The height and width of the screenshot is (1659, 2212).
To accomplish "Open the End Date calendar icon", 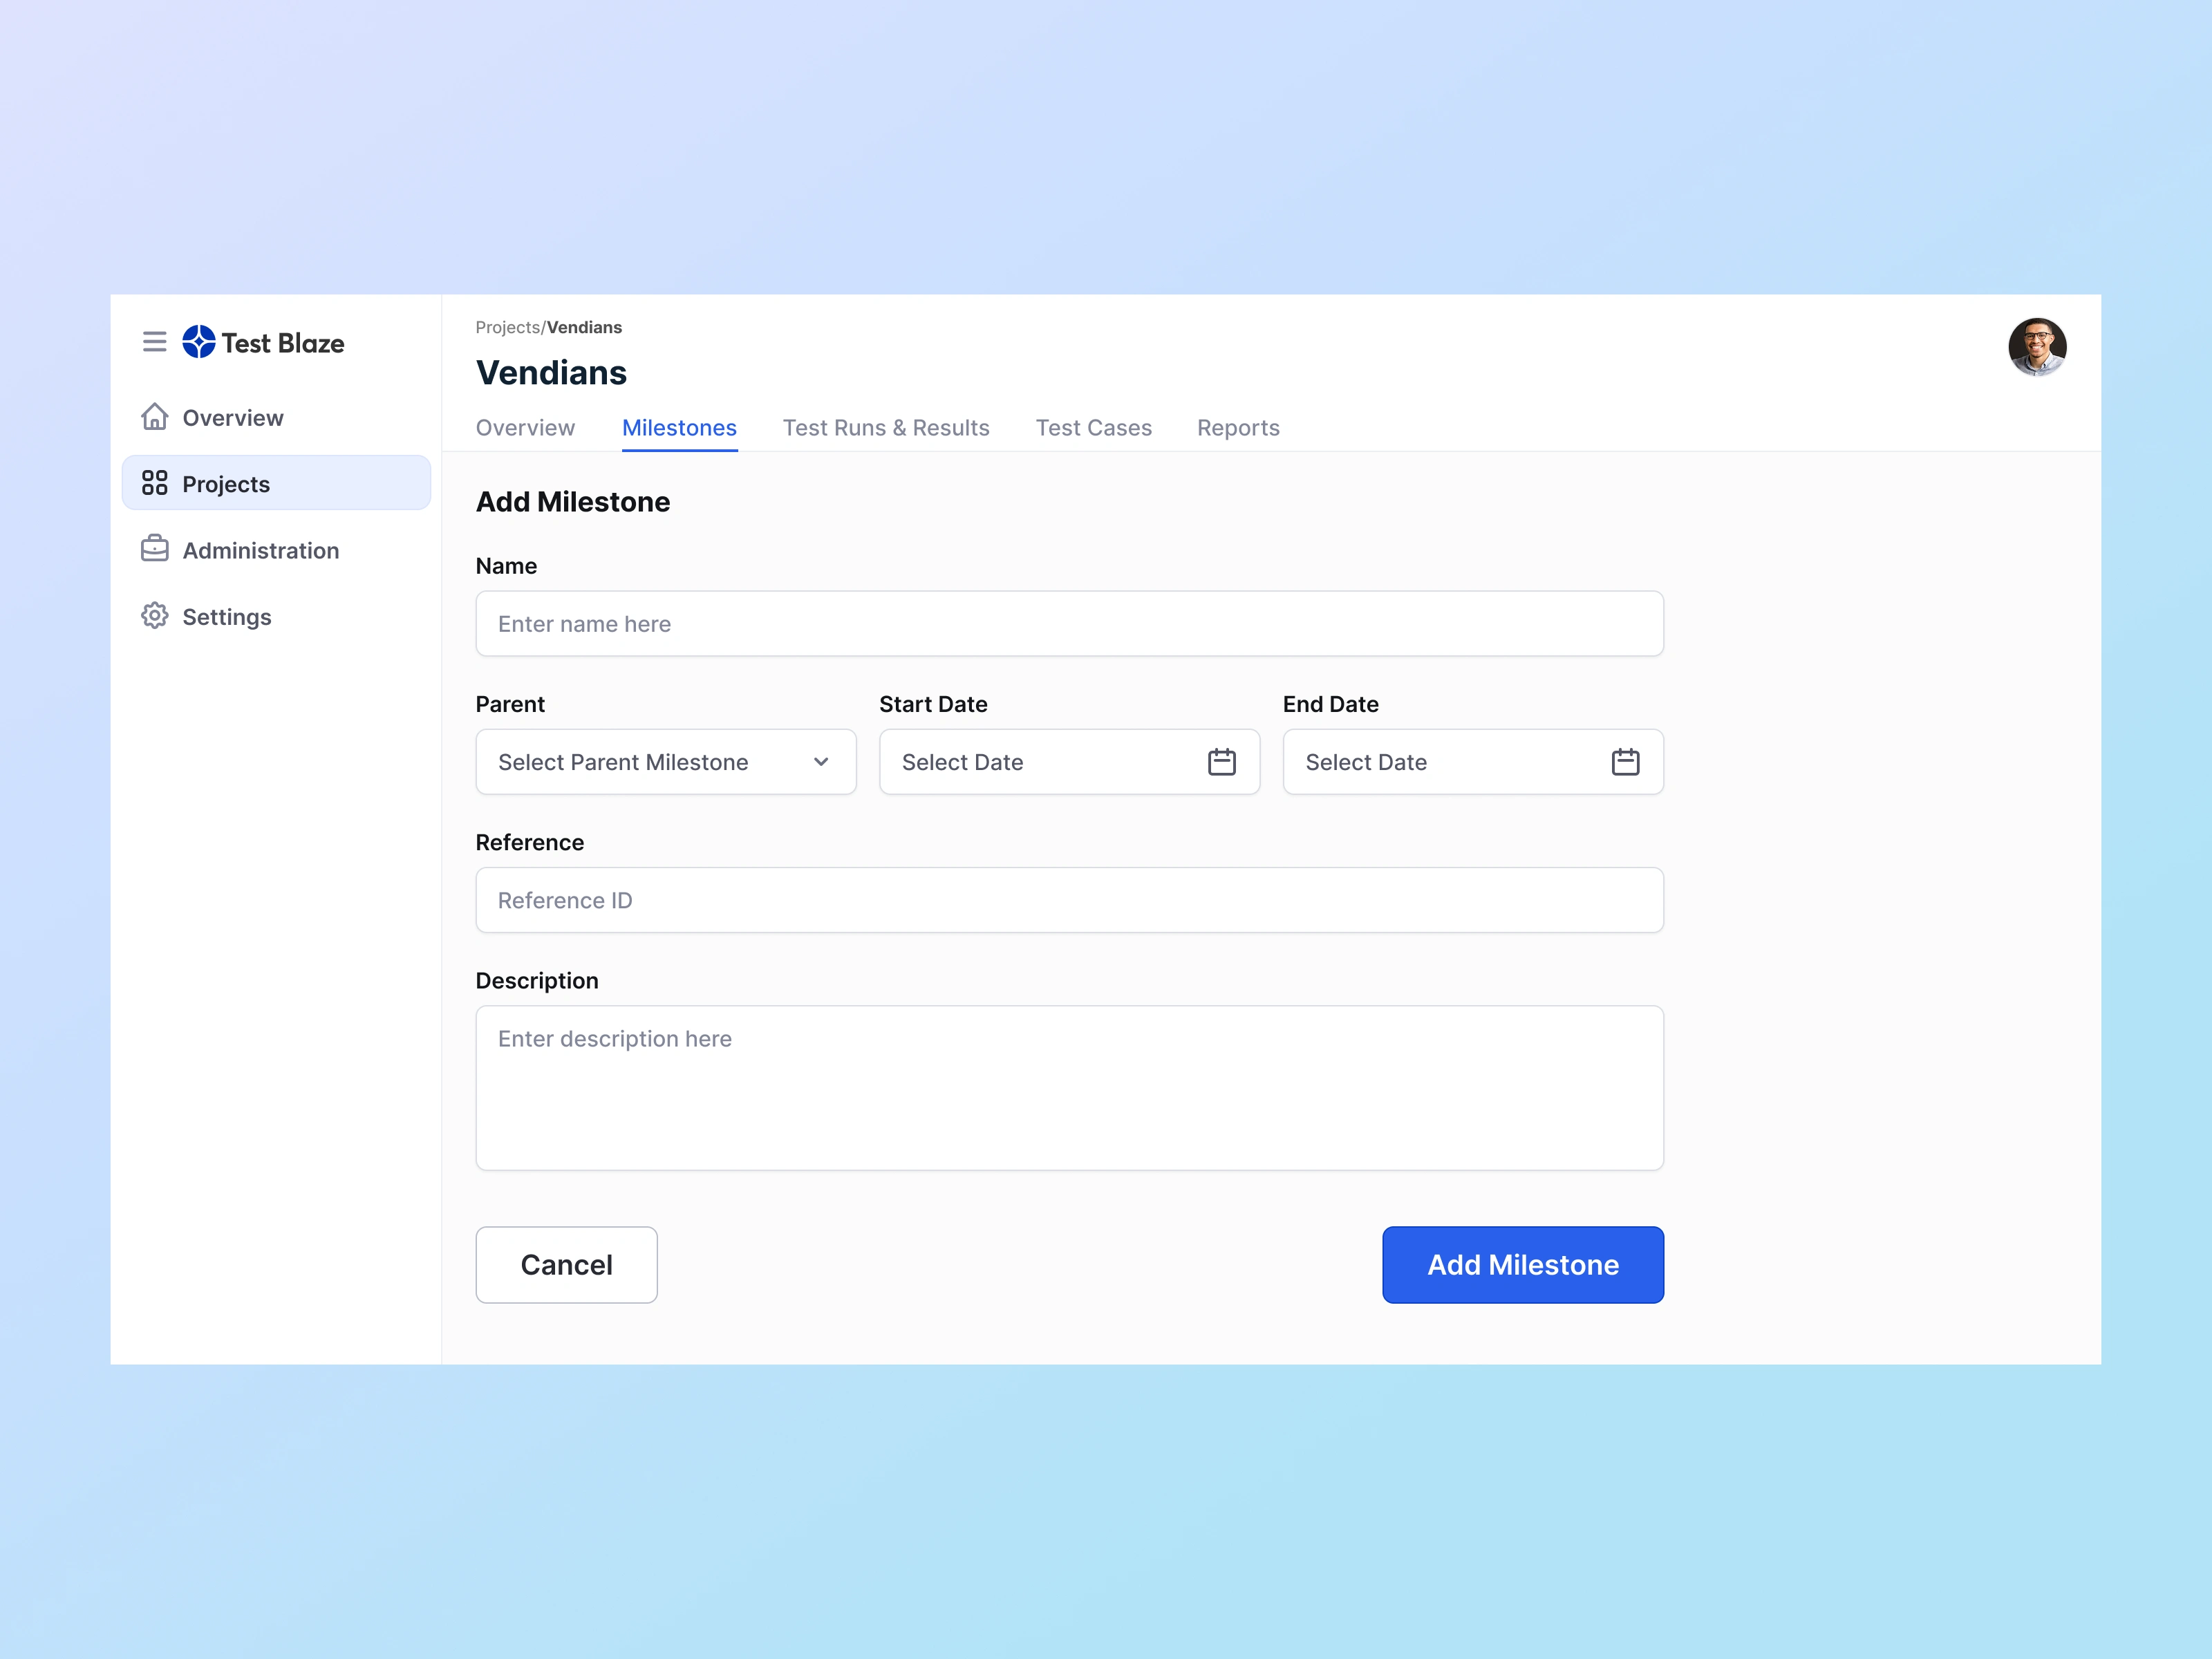I will tap(1625, 762).
